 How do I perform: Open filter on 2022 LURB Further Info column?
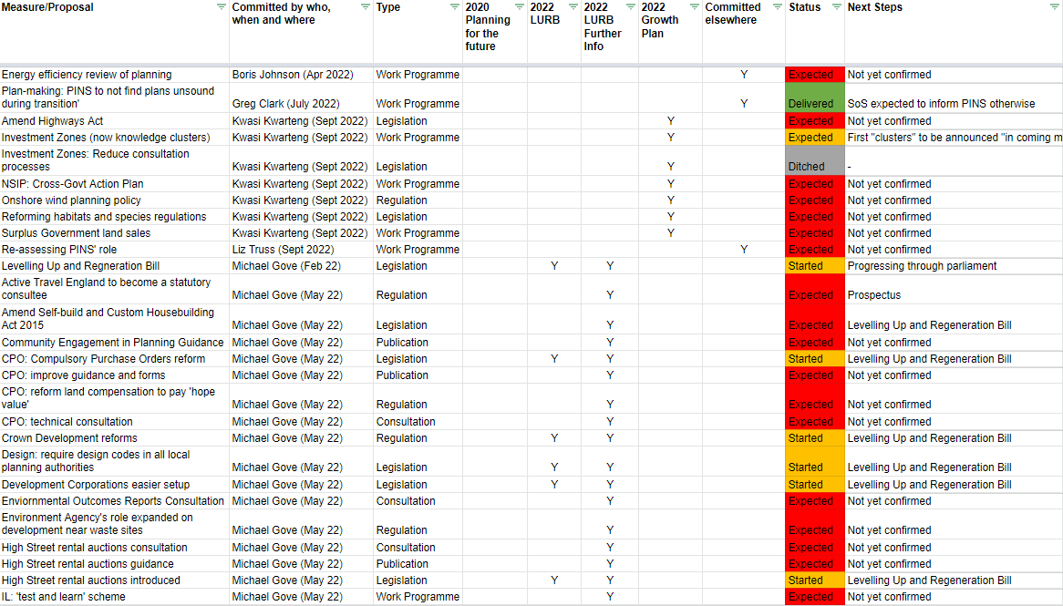point(631,6)
